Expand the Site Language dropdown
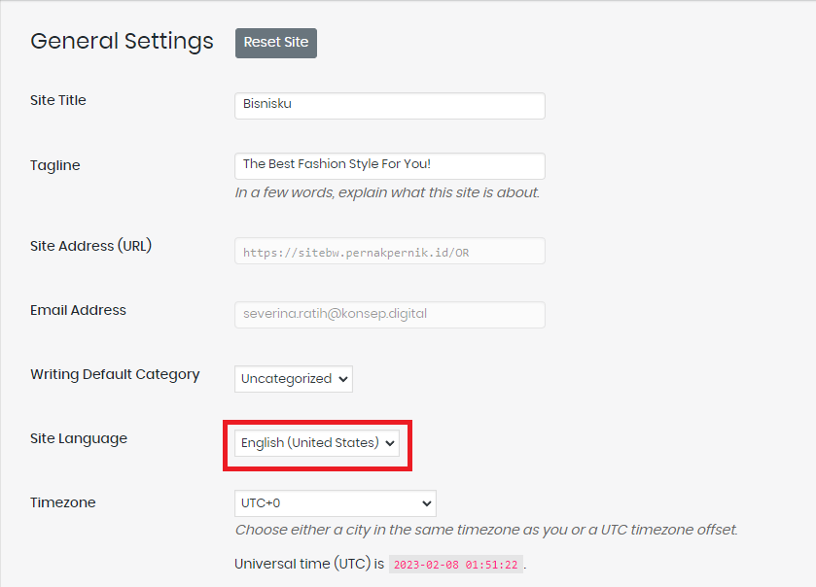 pyautogui.click(x=318, y=443)
